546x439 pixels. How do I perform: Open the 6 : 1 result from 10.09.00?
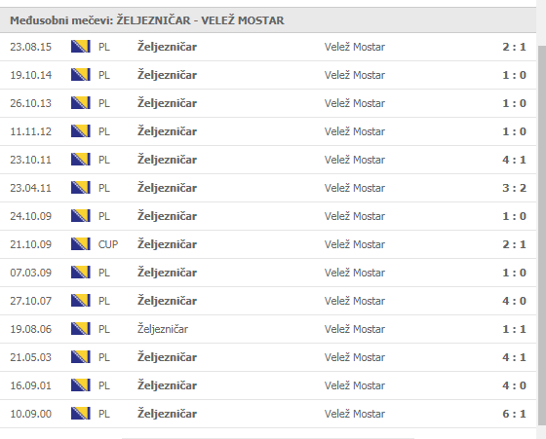coord(514,414)
